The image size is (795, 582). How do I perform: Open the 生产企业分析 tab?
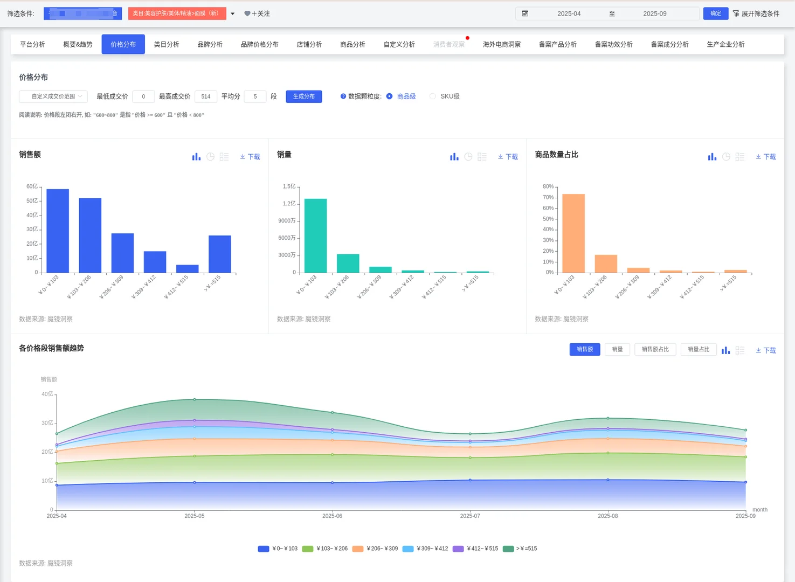[x=726, y=44]
